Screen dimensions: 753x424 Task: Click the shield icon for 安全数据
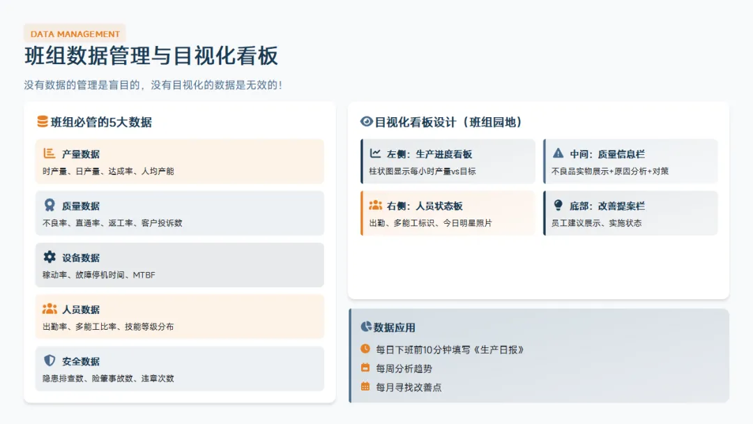pyautogui.click(x=50, y=361)
